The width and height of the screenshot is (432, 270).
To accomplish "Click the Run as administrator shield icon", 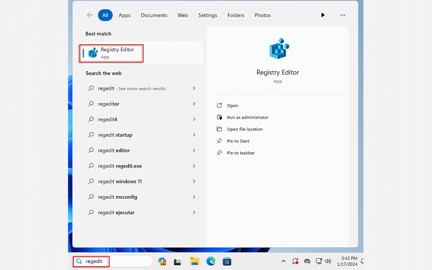I will click(219, 117).
